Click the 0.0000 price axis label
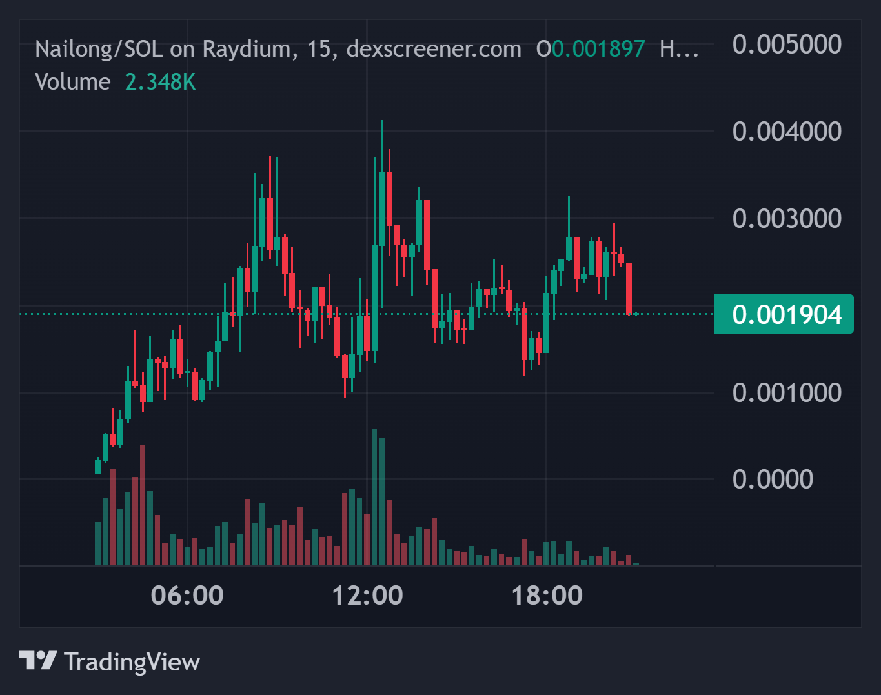The width and height of the screenshot is (881, 695). [x=773, y=479]
